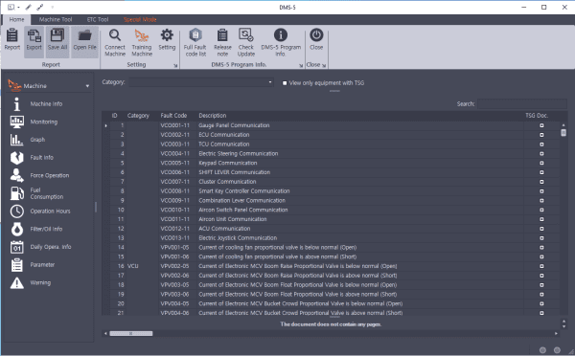Open quick access toolbar customize arrow
This screenshot has width=575, height=356.
[53, 7]
